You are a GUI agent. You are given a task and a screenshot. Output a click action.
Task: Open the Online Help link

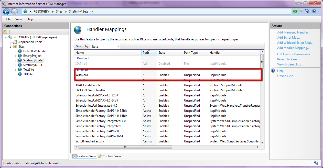(x=285, y=76)
